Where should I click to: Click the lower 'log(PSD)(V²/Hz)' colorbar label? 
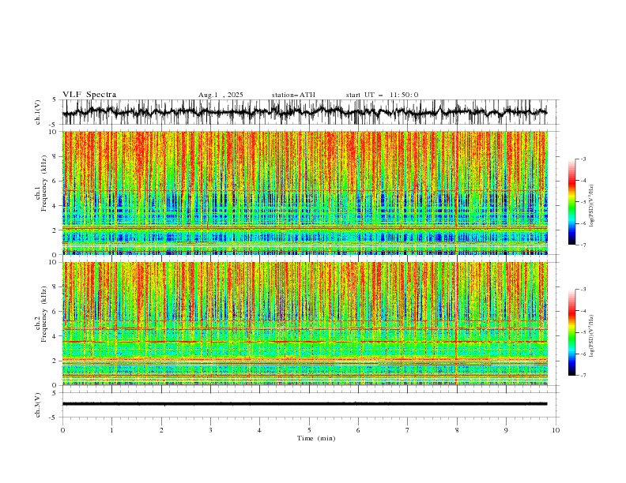pyautogui.click(x=591, y=336)
